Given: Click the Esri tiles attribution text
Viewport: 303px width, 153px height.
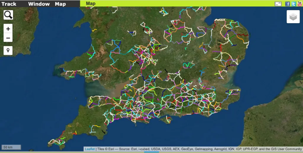Looking at the screenshot, I should (200, 149).
